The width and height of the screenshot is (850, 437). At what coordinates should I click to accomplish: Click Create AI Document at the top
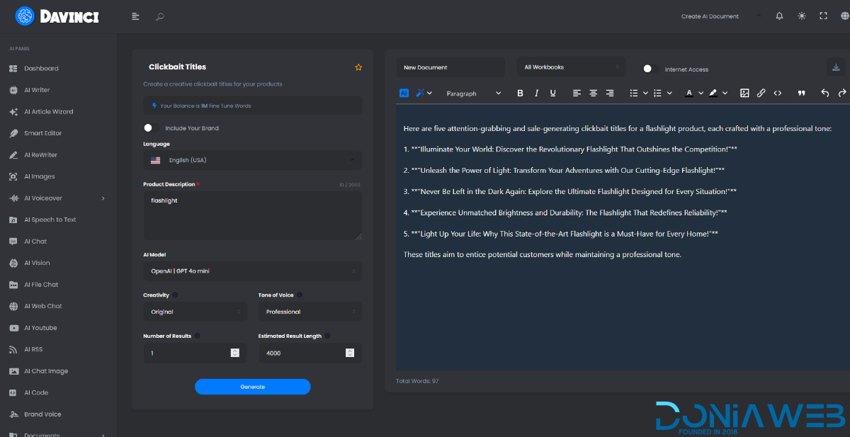710,16
